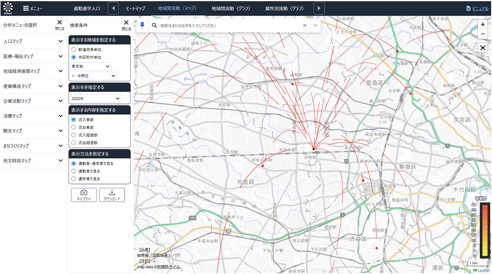Open the 2020年 year dropdown
Viewport: 492px width, 274px height.
pyautogui.click(x=96, y=98)
